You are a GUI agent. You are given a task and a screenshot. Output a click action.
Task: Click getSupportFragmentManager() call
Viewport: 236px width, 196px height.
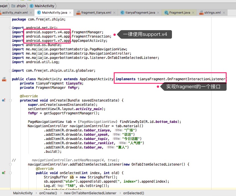pyautogui.click(x=71, y=113)
